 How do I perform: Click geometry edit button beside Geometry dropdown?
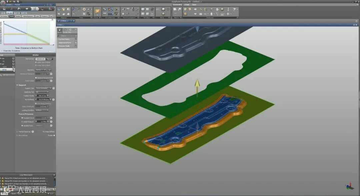[49, 70]
